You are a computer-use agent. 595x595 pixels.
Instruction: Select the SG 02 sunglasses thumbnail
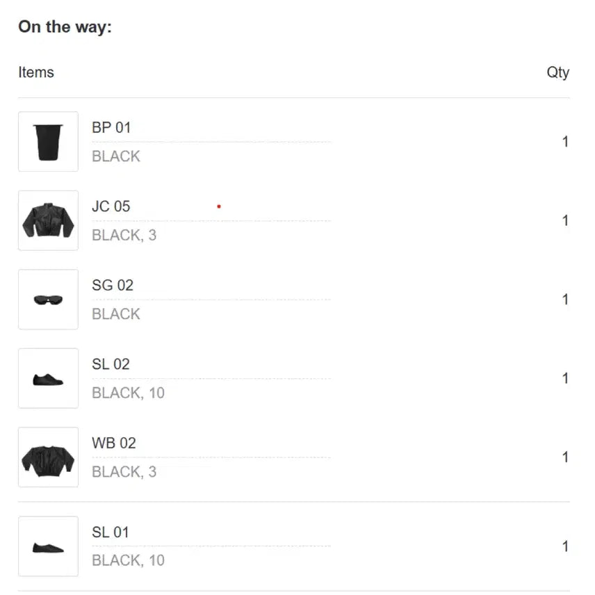48,300
